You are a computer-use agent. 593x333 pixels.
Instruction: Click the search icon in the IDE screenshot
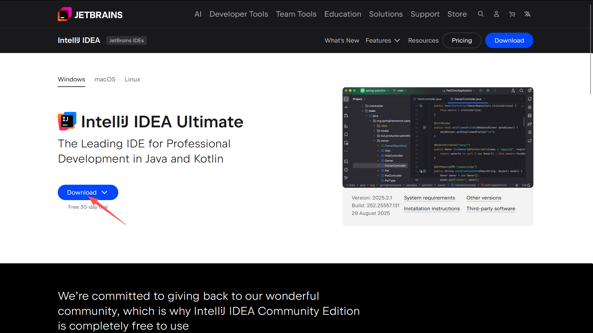(521, 91)
